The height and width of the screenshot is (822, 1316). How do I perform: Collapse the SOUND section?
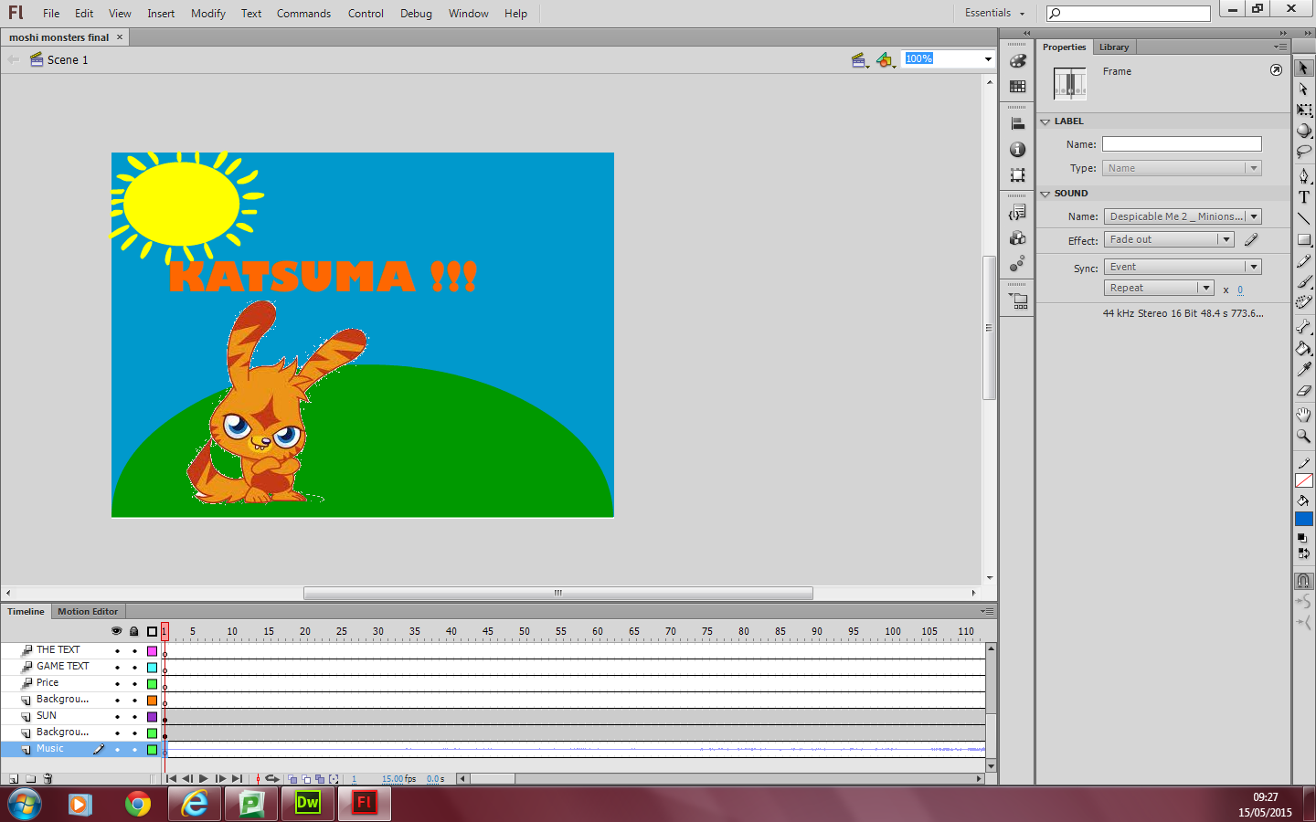pyautogui.click(x=1045, y=194)
